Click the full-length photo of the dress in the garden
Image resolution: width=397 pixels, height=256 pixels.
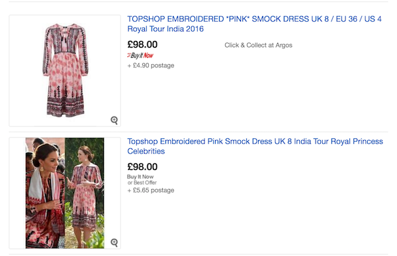(x=84, y=193)
